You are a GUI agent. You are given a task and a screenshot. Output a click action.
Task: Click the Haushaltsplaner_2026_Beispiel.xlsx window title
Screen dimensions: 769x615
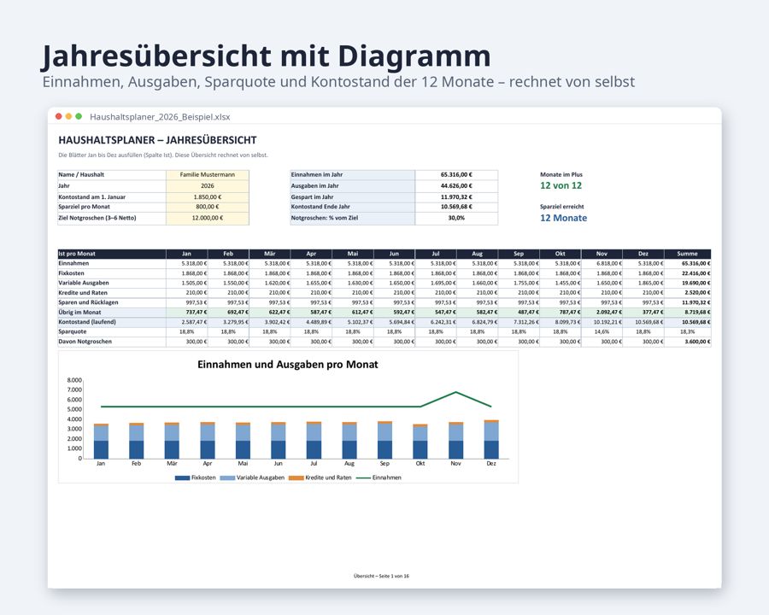(x=160, y=117)
